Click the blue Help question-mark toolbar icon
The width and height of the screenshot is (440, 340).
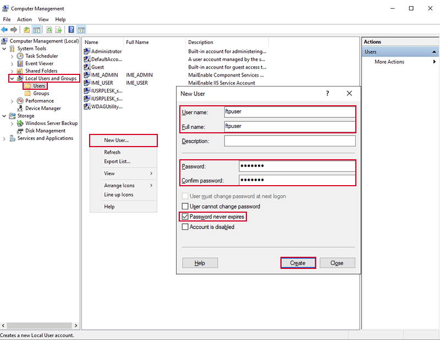pyautogui.click(x=71, y=30)
